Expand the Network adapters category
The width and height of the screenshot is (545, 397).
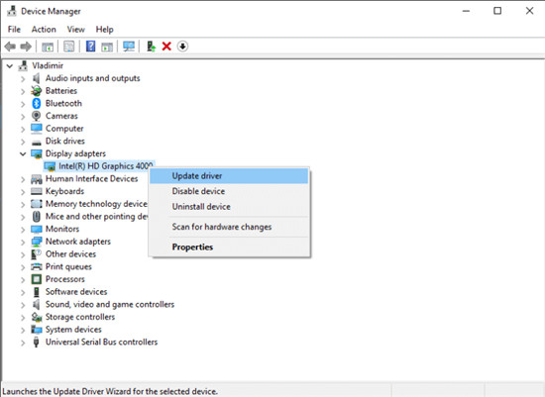pos(23,242)
